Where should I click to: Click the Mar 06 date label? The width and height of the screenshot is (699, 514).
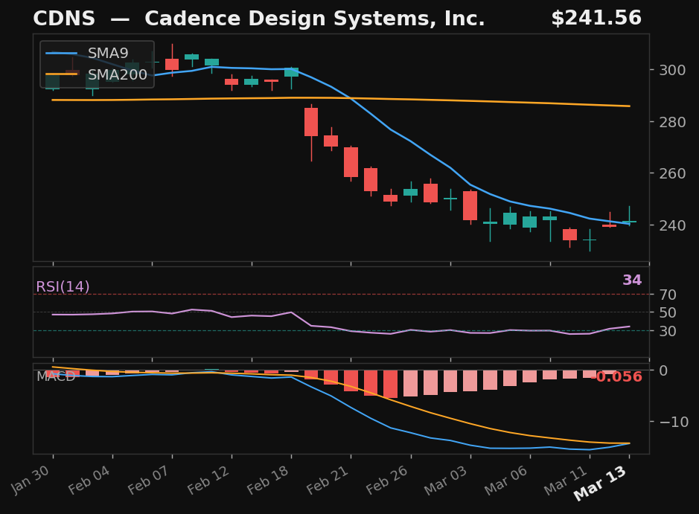(506, 480)
